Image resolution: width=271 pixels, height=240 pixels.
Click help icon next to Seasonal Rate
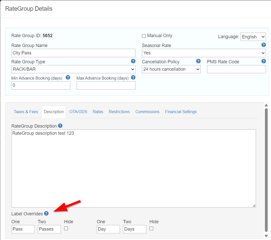point(264,45)
